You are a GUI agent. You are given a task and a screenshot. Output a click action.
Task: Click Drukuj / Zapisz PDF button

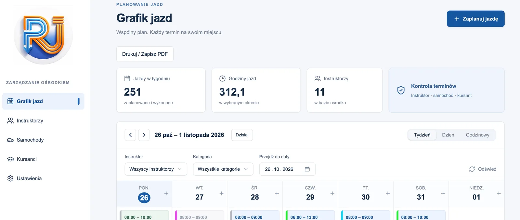point(145,54)
